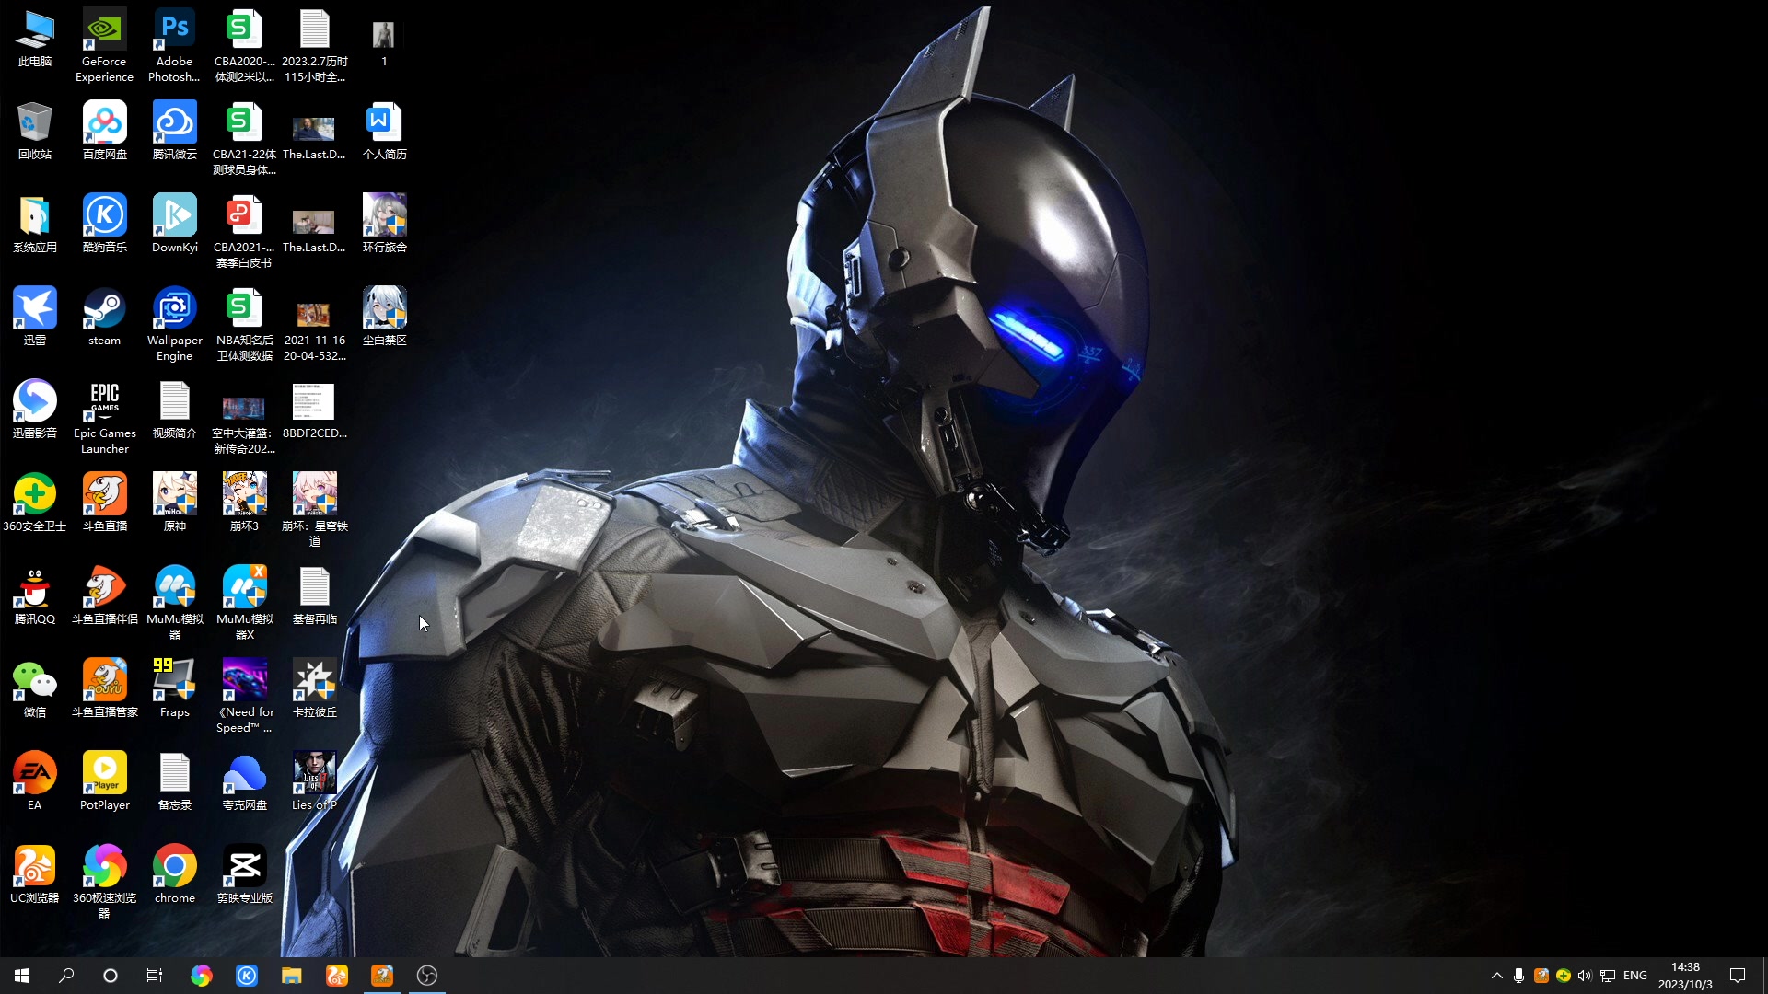This screenshot has height=994, width=1768.
Task: Select the 崩坏：星穹铁道 game icon
Action: (315, 511)
